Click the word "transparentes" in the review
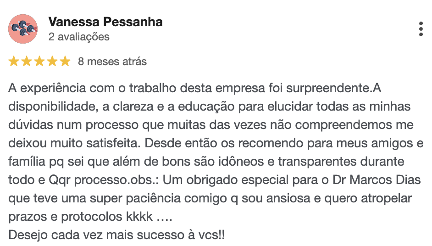 [317, 162]
